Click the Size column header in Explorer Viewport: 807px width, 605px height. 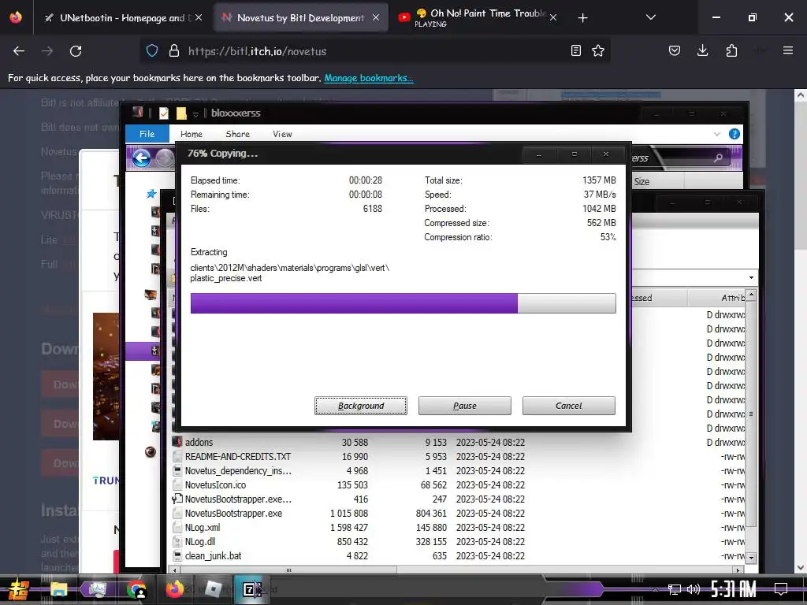tap(642, 182)
